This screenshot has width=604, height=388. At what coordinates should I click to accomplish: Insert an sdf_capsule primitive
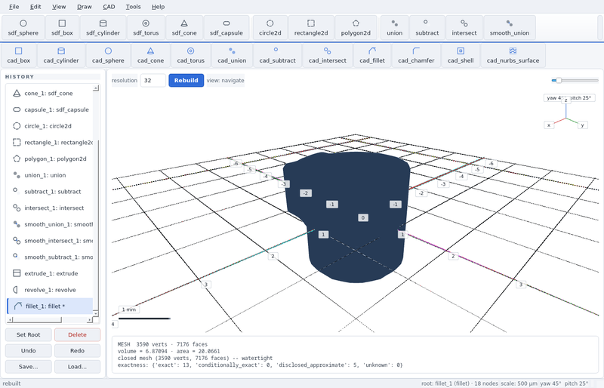point(226,28)
